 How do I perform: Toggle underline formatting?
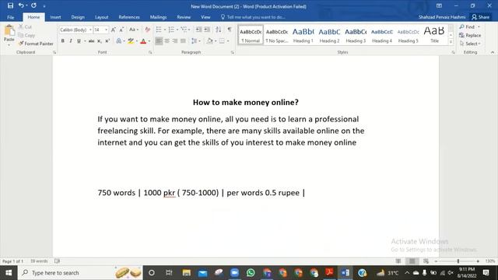79,41
